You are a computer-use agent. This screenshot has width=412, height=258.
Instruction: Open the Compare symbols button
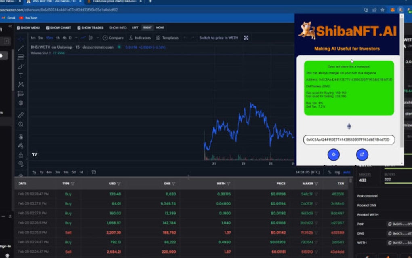pyautogui.click(x=113, y=38)
